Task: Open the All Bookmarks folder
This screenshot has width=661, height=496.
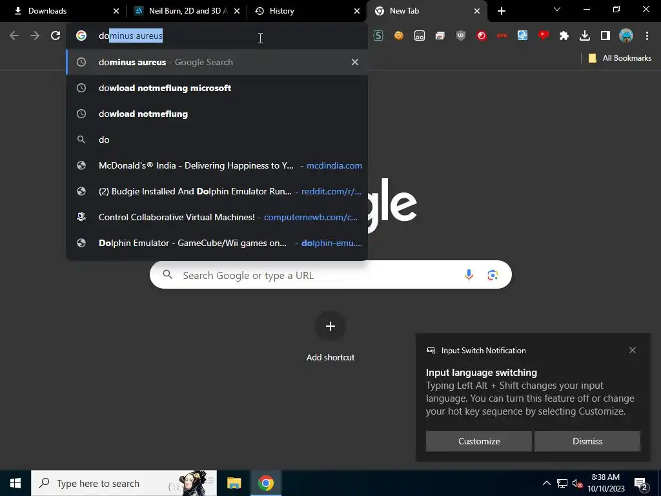Action: pos(620,58)
